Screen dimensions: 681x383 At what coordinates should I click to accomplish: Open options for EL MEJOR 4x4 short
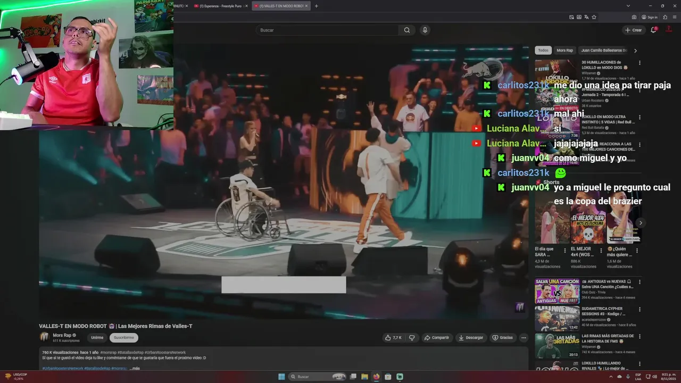pos(601,250)
